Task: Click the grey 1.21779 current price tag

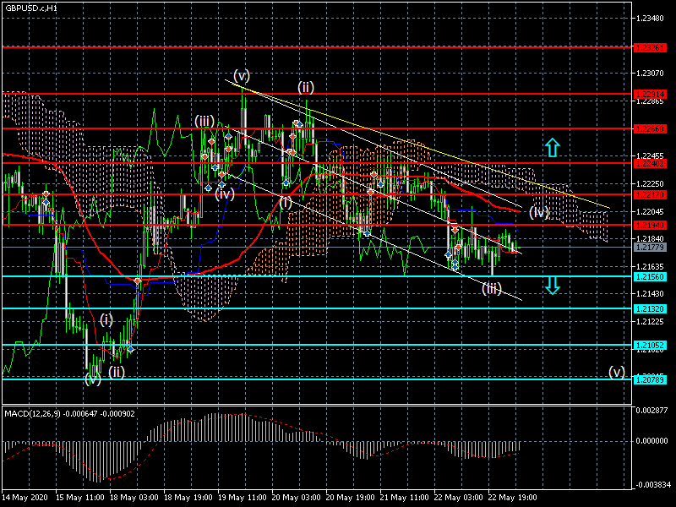Action: point(650,247)
